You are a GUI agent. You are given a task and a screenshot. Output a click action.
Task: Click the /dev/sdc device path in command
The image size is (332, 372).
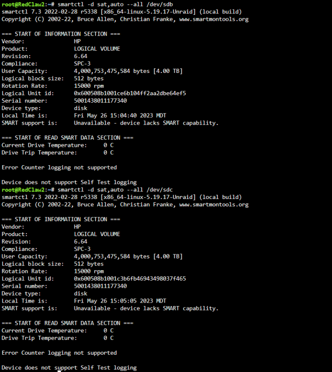coord(160,189)
